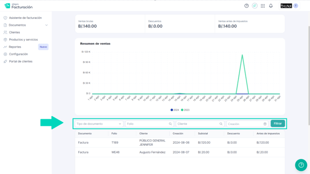Click the page vertical scrollbar
The image size is (310, 174).
click(x=309, y=75)
